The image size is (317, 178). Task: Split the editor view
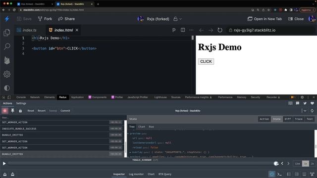(x=183, y=30)
